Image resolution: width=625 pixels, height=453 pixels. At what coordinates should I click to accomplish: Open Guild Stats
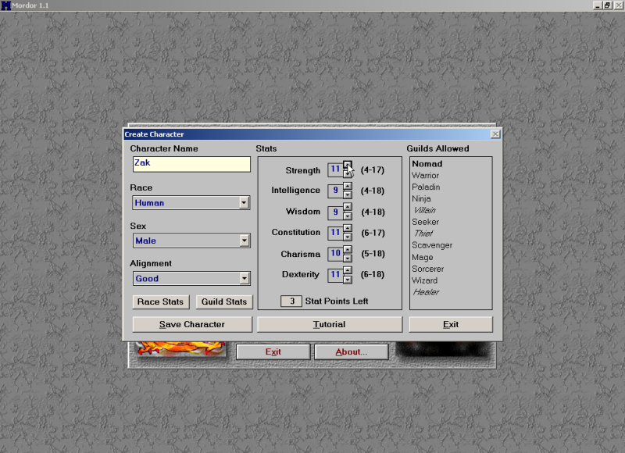(223, 302)
